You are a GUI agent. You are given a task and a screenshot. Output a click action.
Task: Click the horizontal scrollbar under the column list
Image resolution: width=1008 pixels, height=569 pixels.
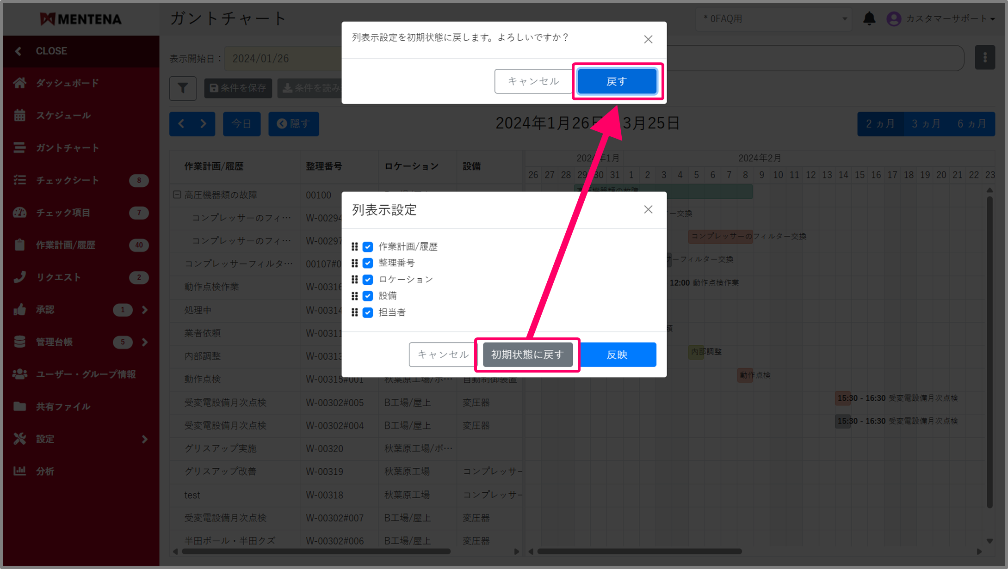click(316, 551)
